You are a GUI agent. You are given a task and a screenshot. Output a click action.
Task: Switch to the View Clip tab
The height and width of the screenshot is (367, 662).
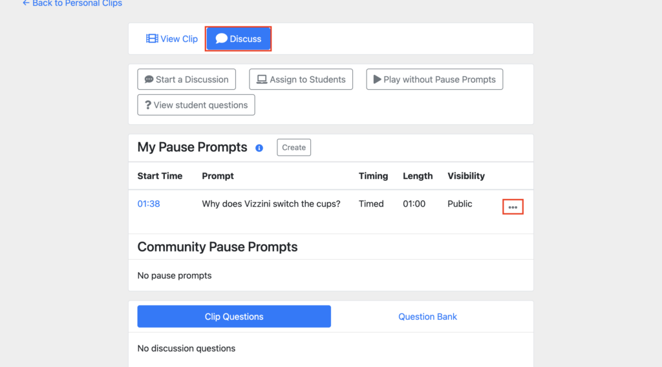[172, 39]
